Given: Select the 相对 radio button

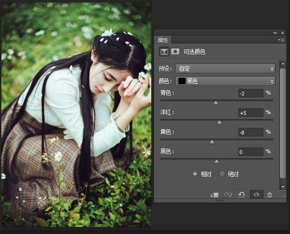Looking at the screenshot, I should tap(195, 174).
